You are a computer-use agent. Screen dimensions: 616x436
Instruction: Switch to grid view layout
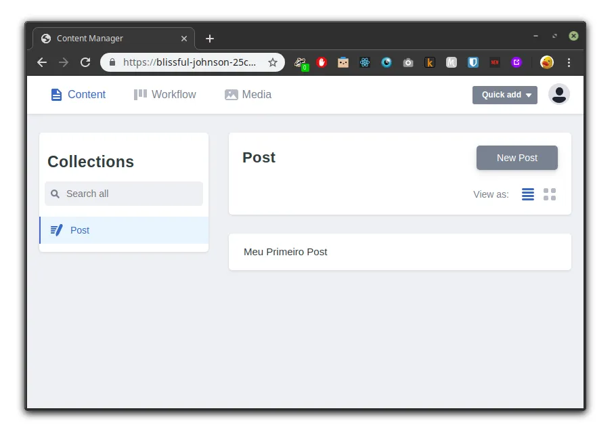[550, 194]
